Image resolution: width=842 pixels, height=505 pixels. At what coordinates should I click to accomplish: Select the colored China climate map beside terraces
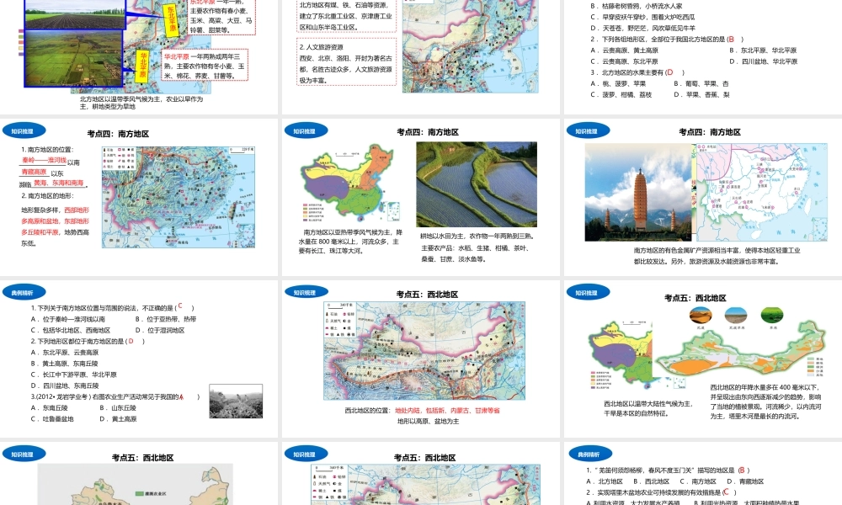tap(350, 183)
